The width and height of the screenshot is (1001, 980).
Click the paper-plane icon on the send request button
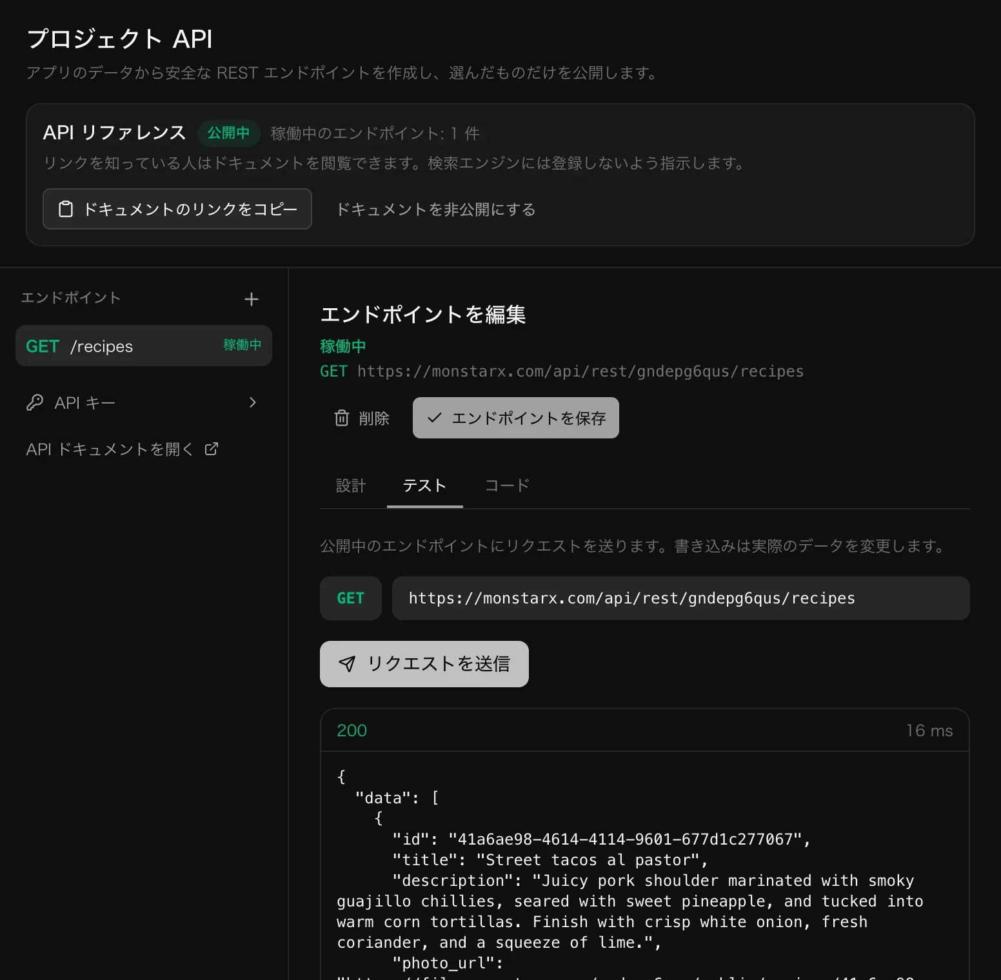[347, 664]
